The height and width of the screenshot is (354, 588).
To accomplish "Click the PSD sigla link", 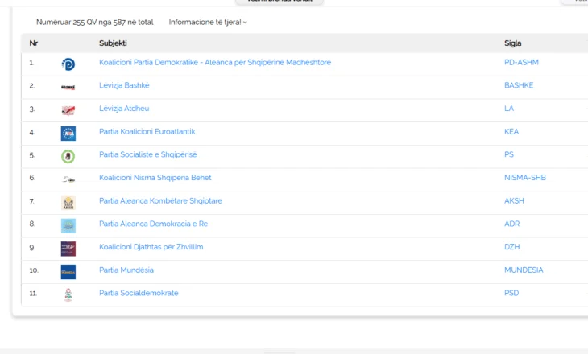I will pyautogui.click(x=511, y=293).
